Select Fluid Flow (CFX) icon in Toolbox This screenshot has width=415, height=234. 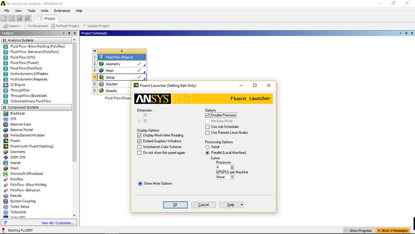[6, 57]
